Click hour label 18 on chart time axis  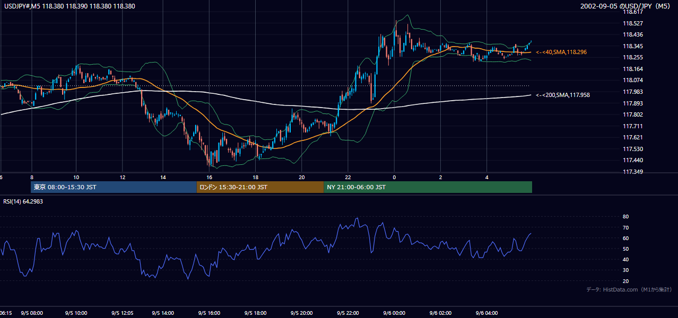[255, 177]
